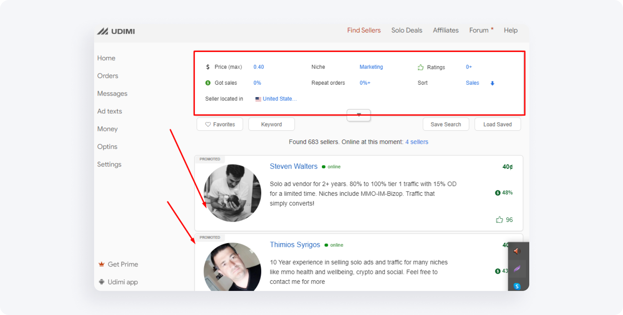Click thumbs-up icon next to 96
The image size is (623, 315).
click(x=500, y=220)
